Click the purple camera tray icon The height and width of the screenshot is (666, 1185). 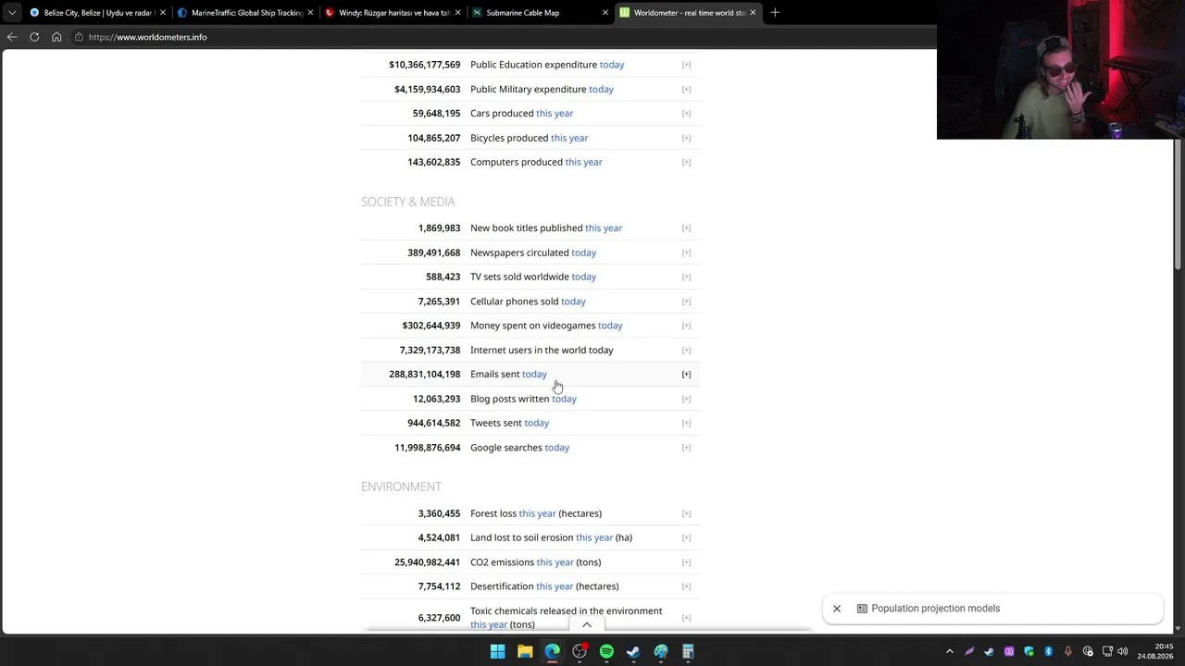click(1009, 652)
